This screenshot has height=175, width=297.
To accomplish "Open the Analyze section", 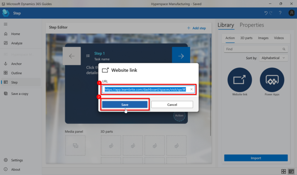I will 17,43.
